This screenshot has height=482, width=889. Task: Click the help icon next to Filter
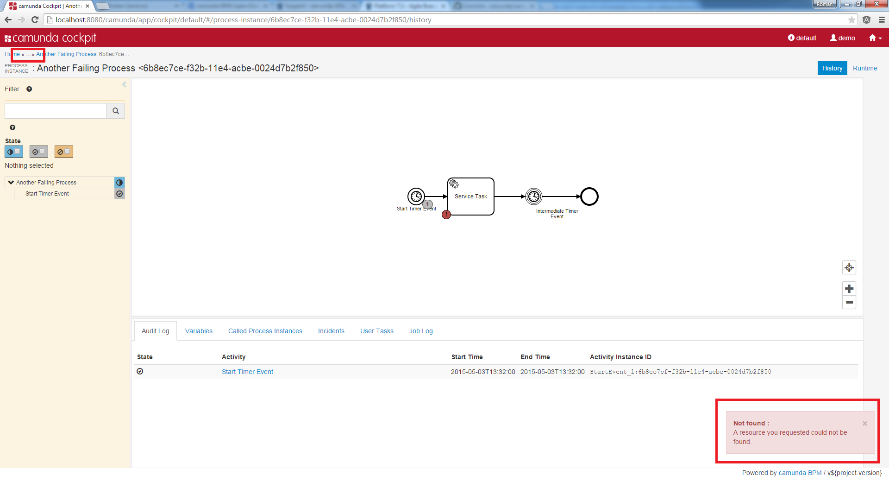click(29, 89)
